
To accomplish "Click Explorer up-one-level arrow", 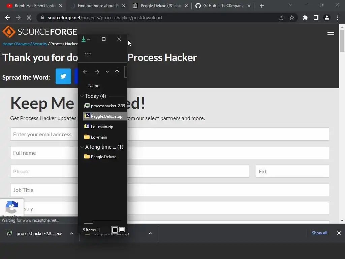I will point(117,72).
